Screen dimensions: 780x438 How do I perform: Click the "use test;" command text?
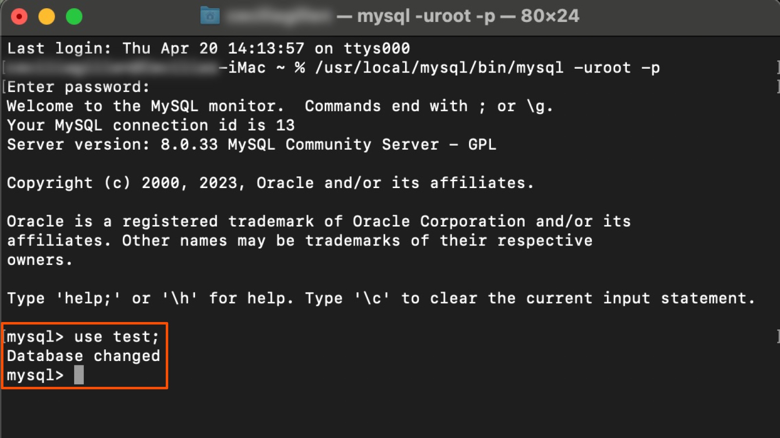(117, 337)
